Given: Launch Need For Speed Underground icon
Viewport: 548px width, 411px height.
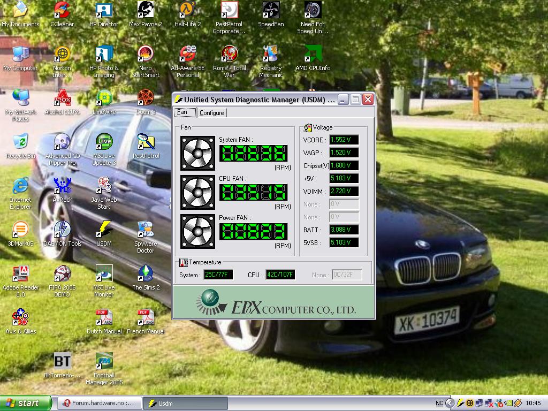Looking at the screenshot, I should (x=313, y=18).
